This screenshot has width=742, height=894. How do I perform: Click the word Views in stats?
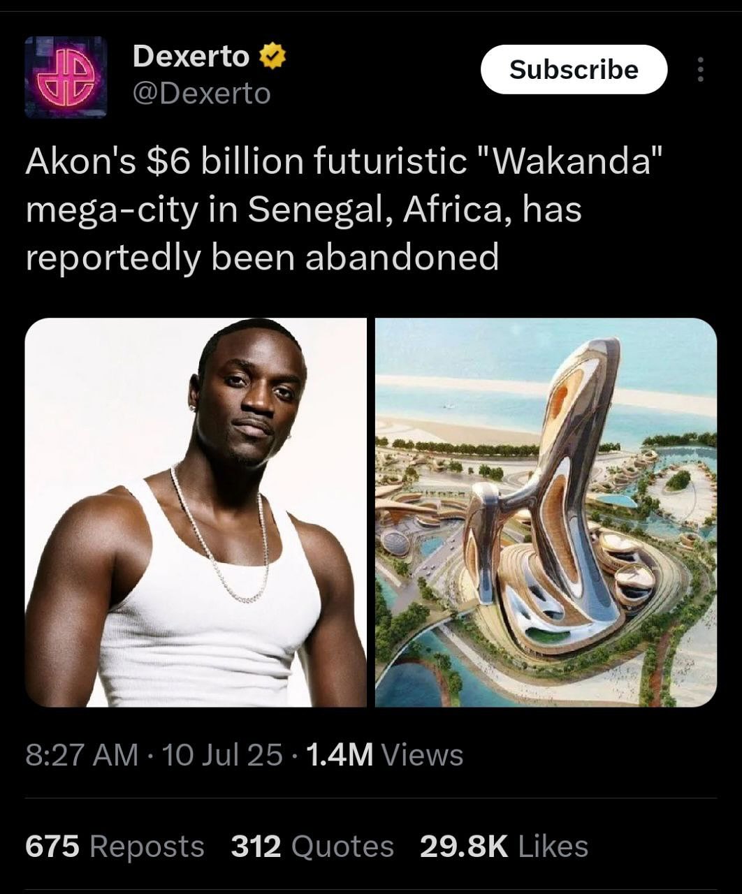423,755
